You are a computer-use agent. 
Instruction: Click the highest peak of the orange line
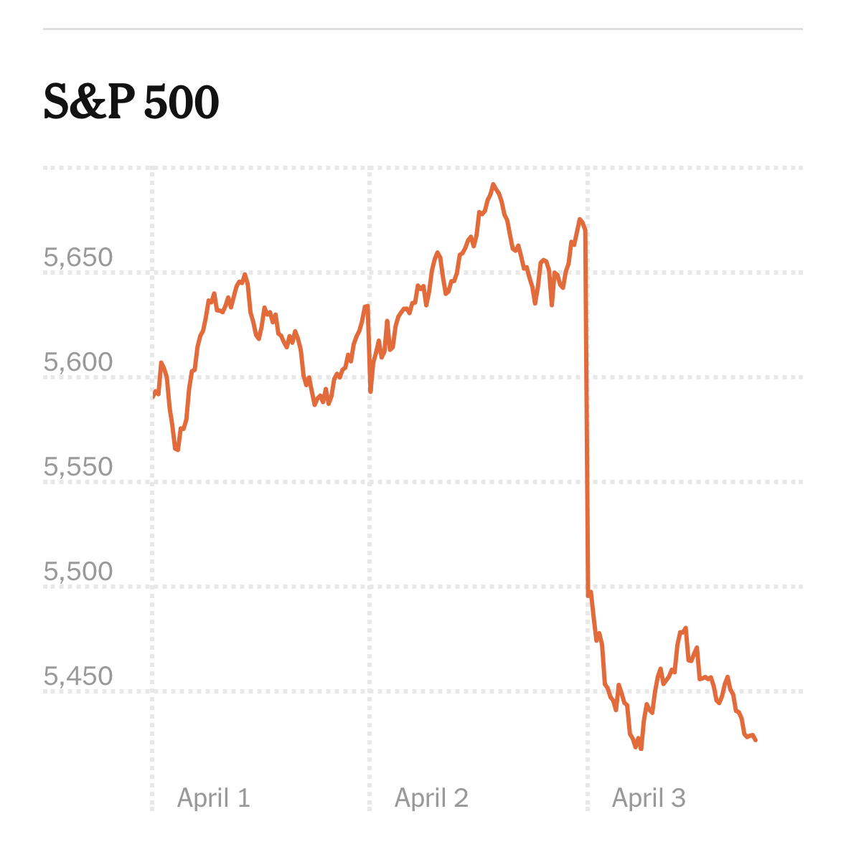[x=494, y=184]
